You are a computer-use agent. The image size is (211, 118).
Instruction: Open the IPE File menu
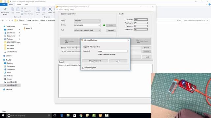(x=57, y=10)
